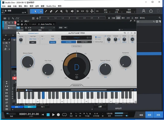Screen dimensions: 164x120
Task: Open the user account icon
Action: click(143, 11)
